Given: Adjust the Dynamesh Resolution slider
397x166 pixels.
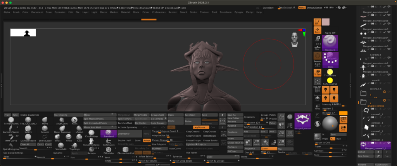Looking at the screenshot, I should click(x=256, y=123).
